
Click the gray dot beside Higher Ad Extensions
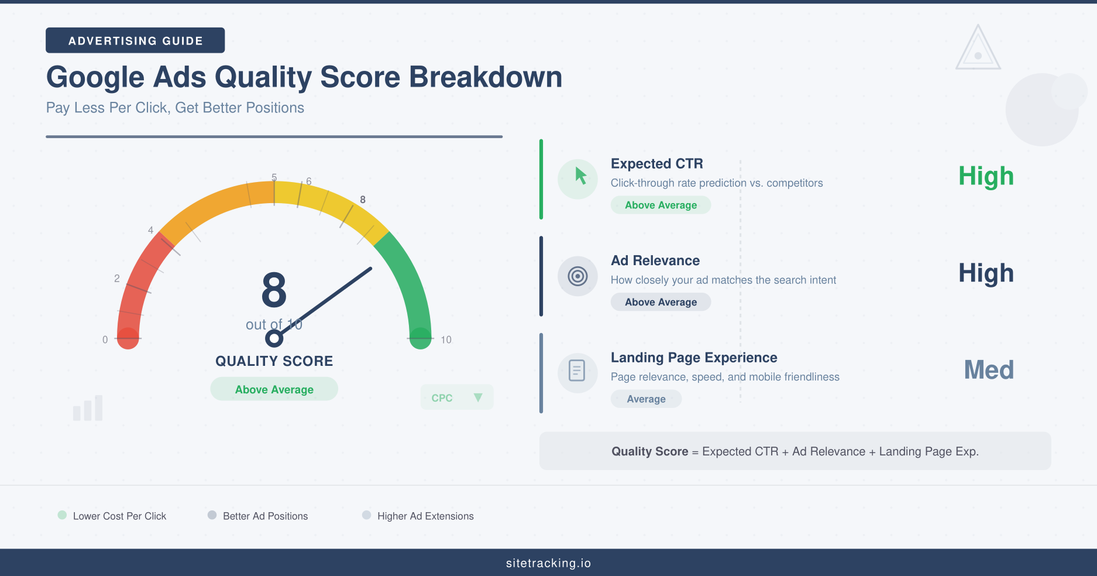click(x=366, y=515)
